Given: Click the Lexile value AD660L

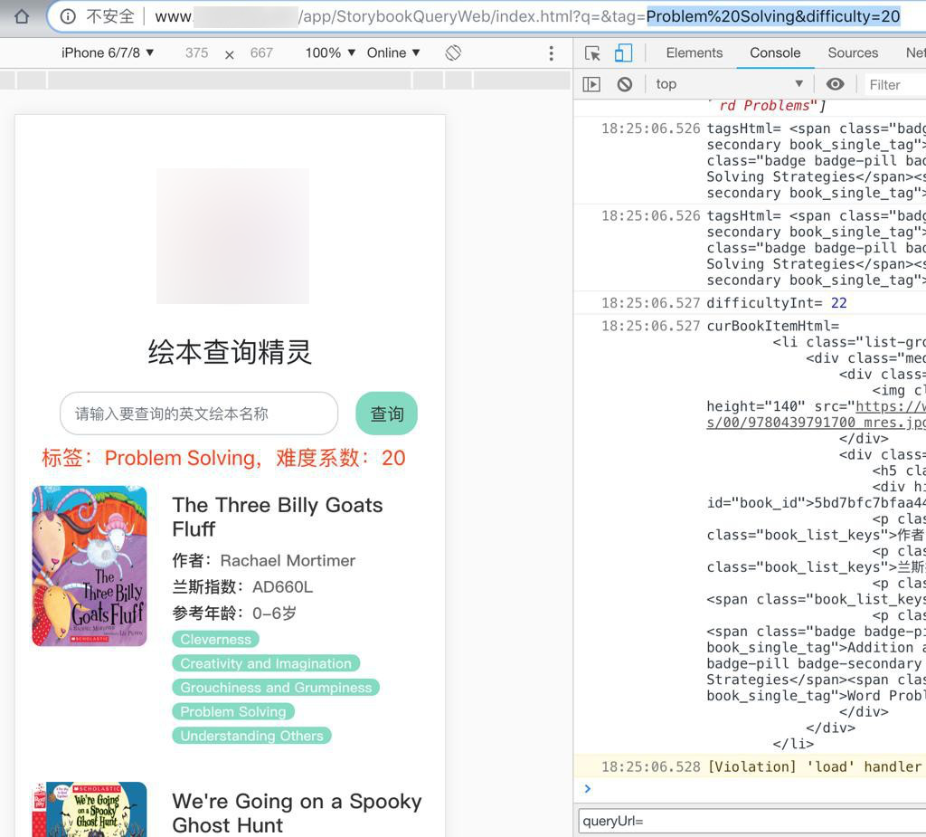Looking at the screenshot, I should pos(282,587).
